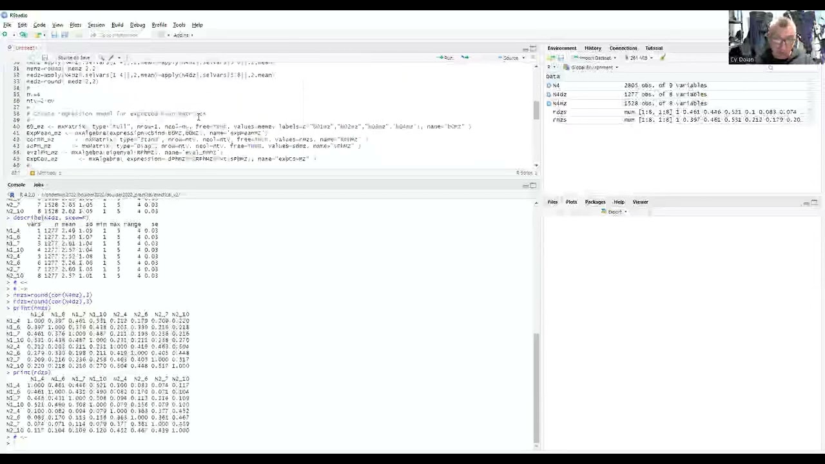The width and height of the screenshot is (825, 464).
Task: Open the Debug menu
Action: click(137, 25)
